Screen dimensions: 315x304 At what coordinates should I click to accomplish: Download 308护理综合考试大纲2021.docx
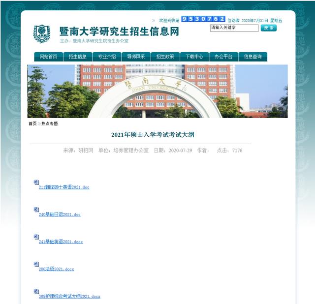(x=69, y=296)
